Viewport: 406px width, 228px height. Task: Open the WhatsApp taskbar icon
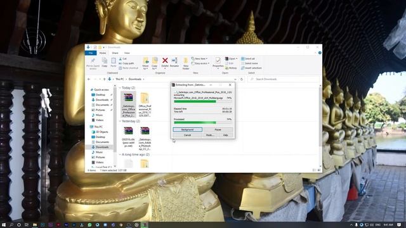pyautogui.click(x=89, y=225)
